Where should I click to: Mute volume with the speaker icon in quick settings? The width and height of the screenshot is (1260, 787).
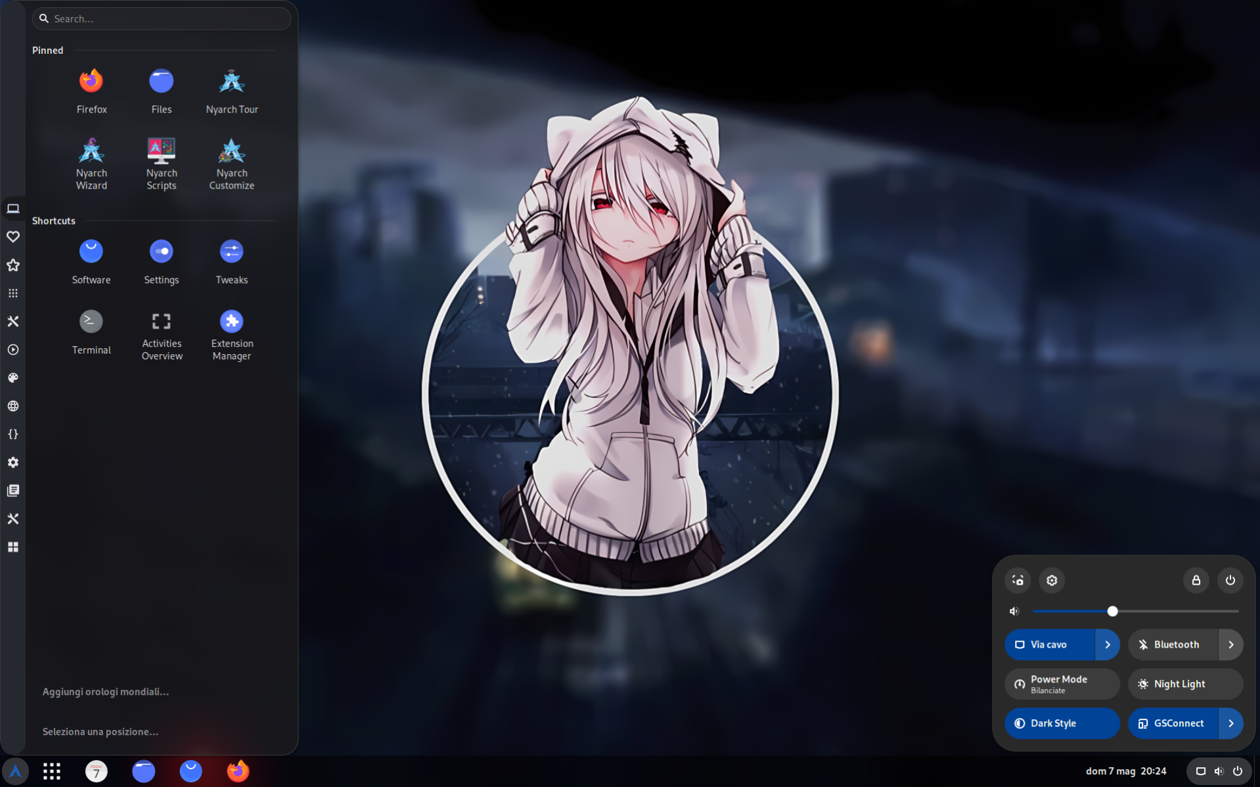click(1014, 612)
